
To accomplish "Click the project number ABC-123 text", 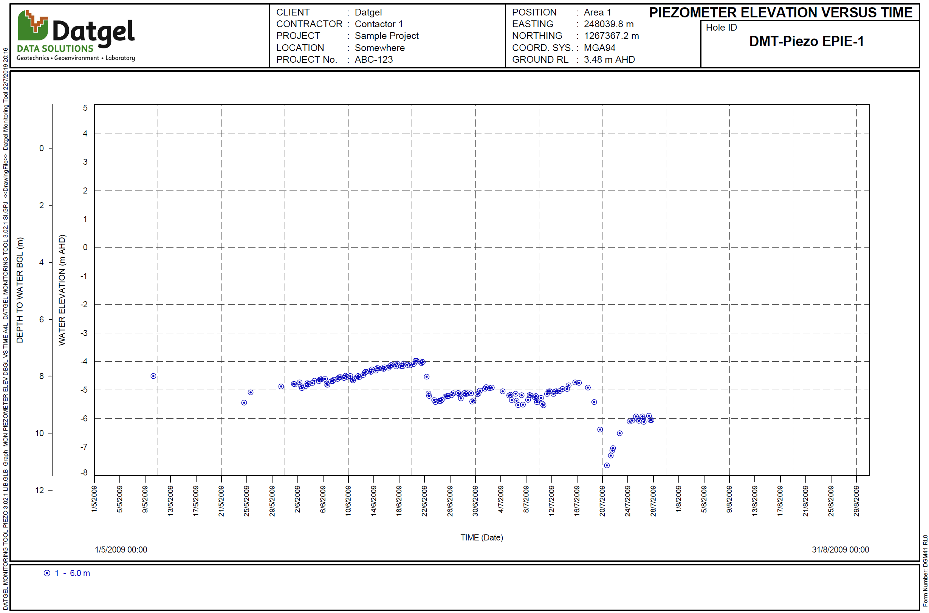I will coord(373,59).
